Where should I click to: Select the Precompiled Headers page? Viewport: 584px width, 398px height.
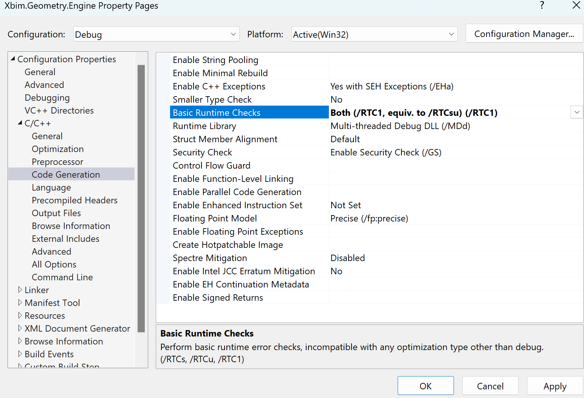pos(74,200)
